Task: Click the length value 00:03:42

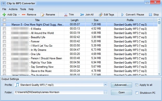Action: 75,41
